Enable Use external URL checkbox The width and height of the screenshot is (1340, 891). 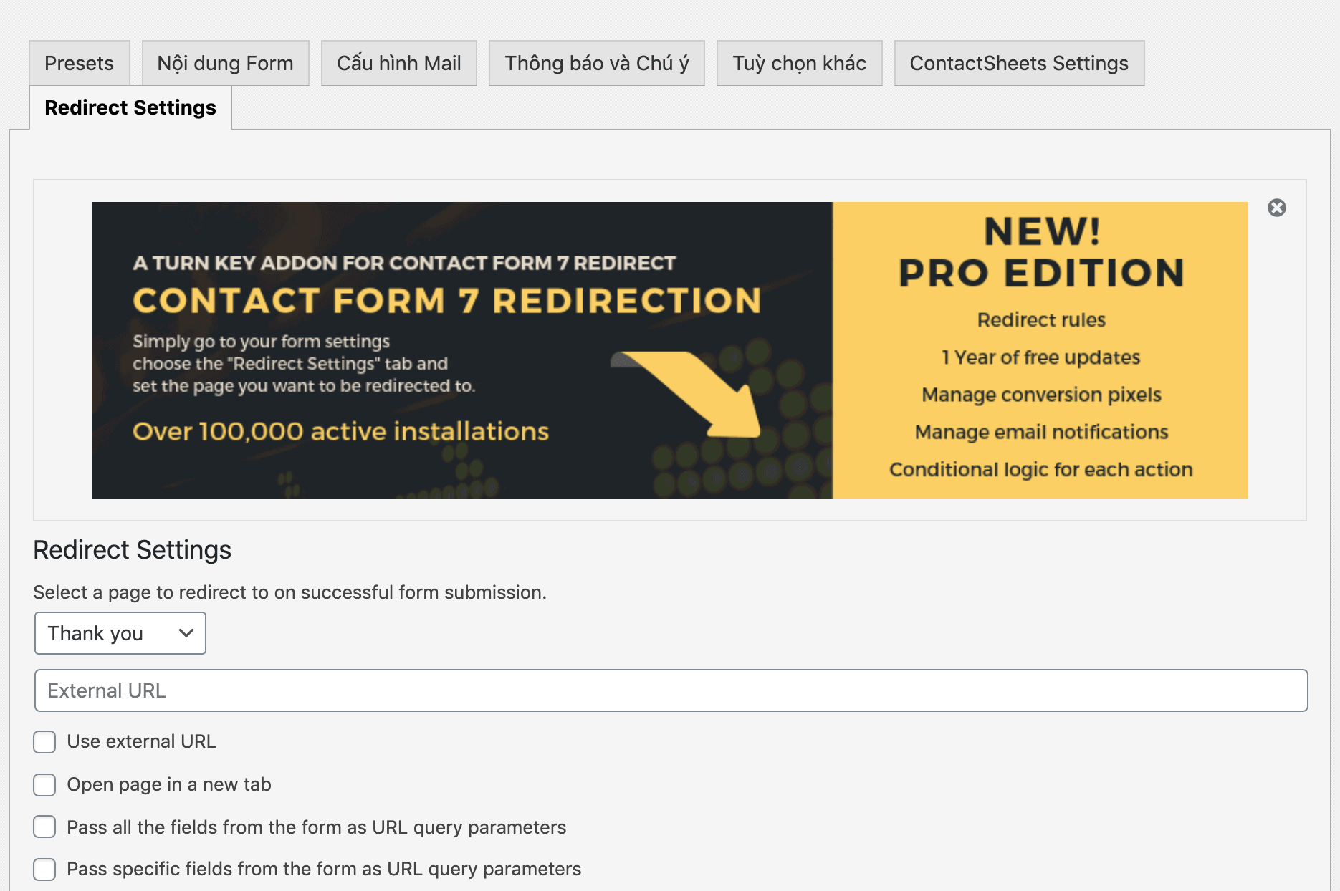[x=44, y=742]
